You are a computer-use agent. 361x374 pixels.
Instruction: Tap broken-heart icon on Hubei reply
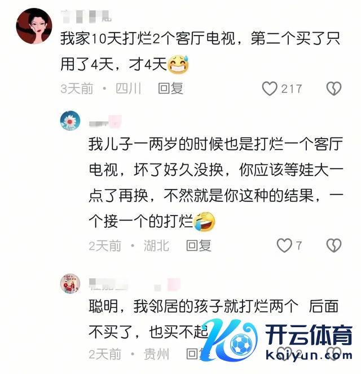click(333, 245)
